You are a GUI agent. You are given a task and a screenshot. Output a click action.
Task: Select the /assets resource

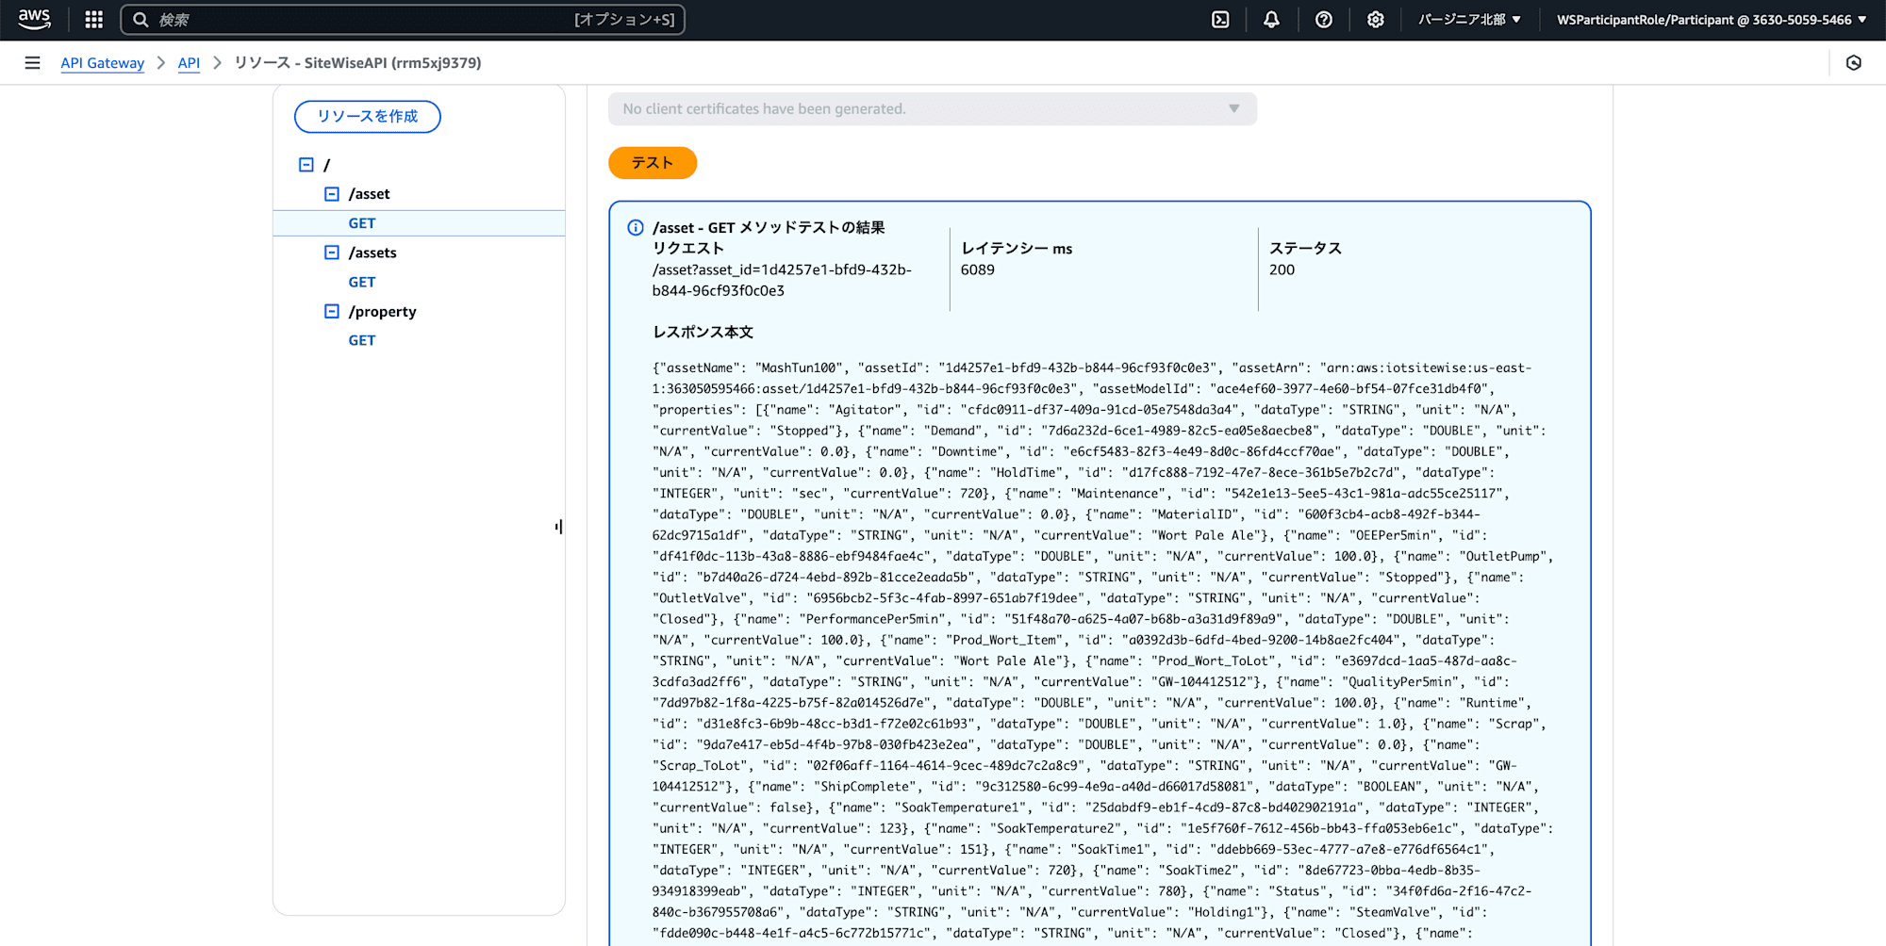pyautogui.click(x=372, y=253)
